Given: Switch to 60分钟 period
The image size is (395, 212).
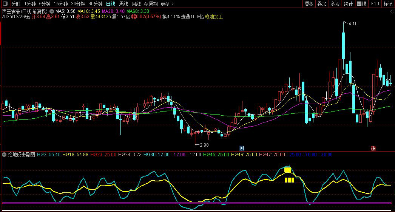Looking at the screenshot, I should coord(96,4).
